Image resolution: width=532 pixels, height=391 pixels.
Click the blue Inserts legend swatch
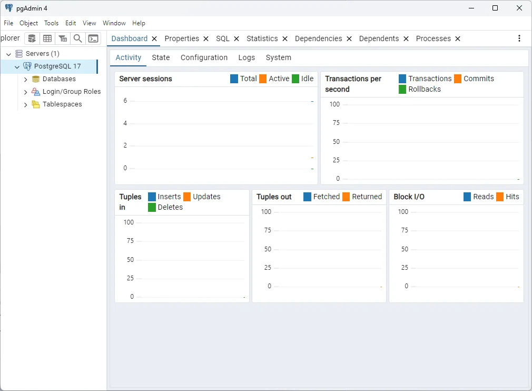pos(152,197)
